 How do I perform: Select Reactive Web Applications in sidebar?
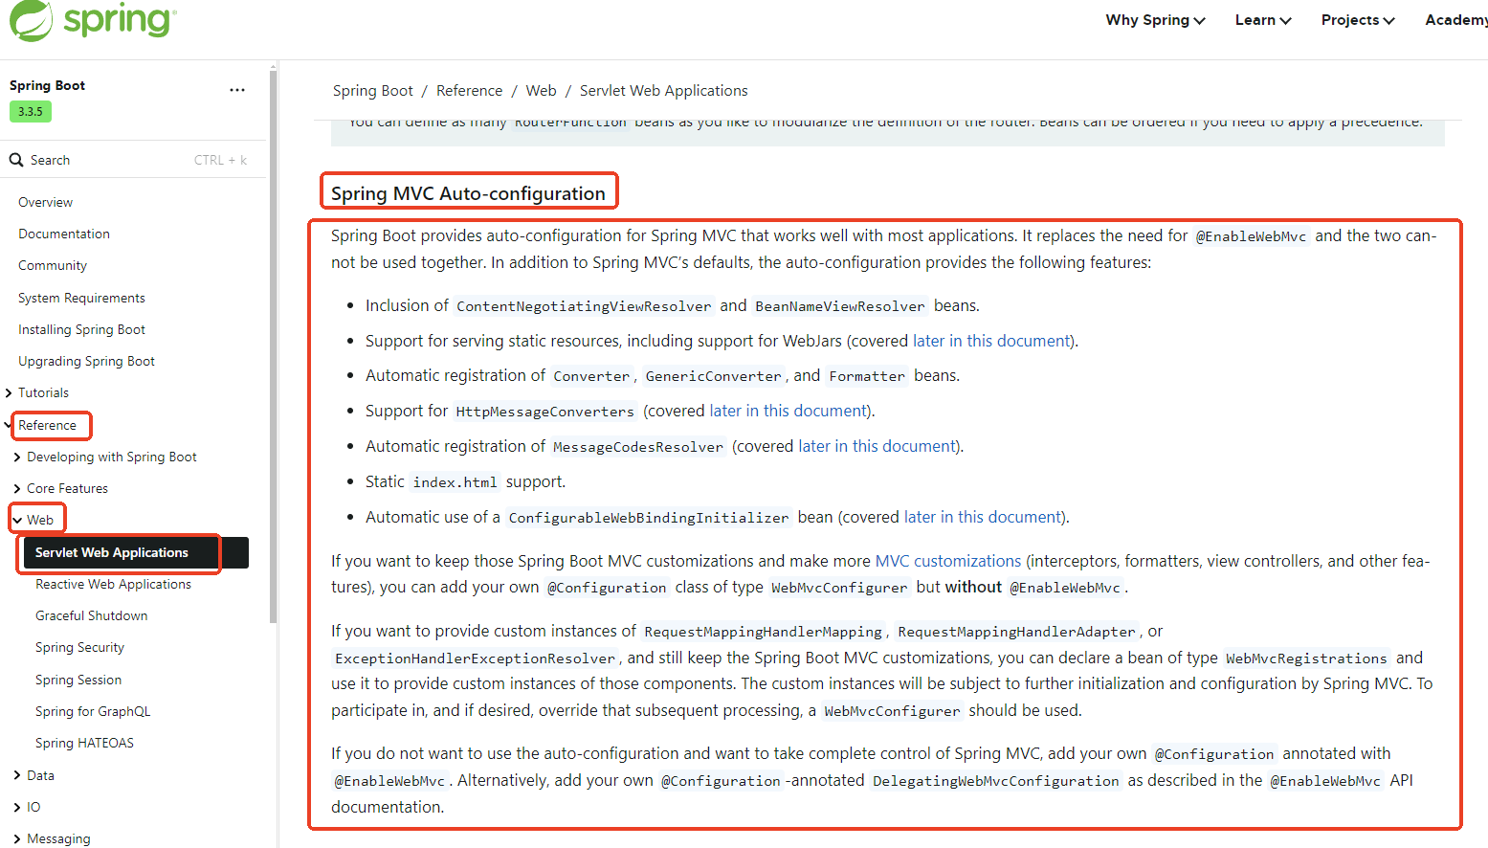tap(113, 585)
